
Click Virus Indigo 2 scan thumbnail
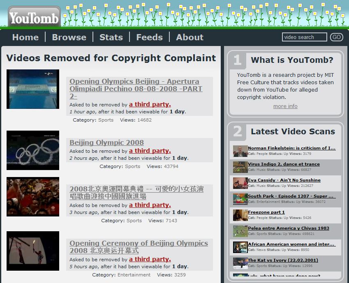click(x=240, y=167)
